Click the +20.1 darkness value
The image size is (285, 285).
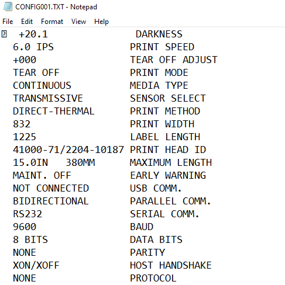tap(33, 34)
